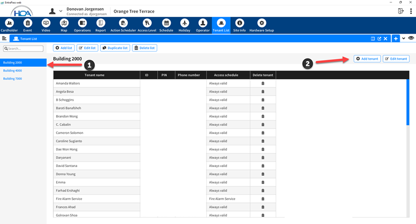Click the Add tenant button
This screenshot has width=416, height=224.
coord(367,59)
